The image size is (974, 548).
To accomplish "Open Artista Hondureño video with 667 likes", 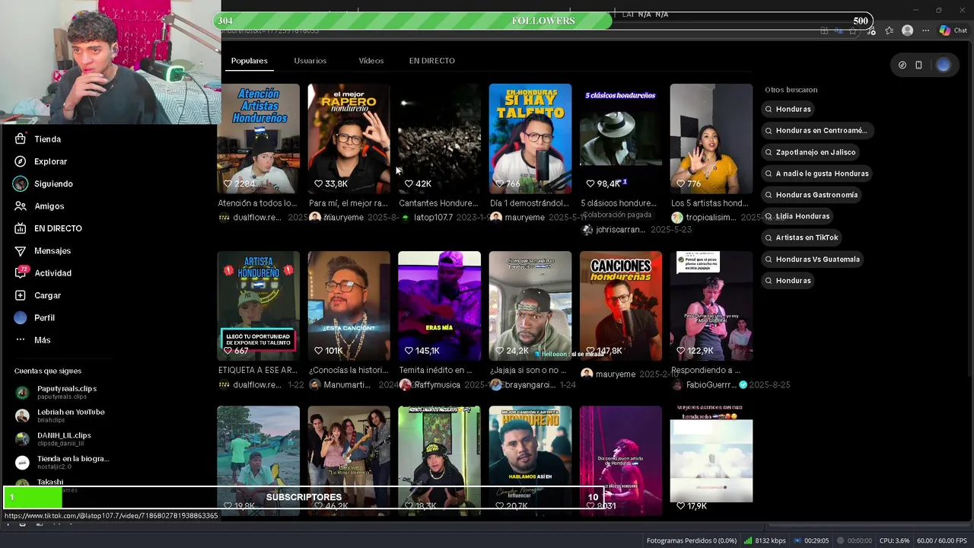I will pyautogui.click(x=258, y=306).
